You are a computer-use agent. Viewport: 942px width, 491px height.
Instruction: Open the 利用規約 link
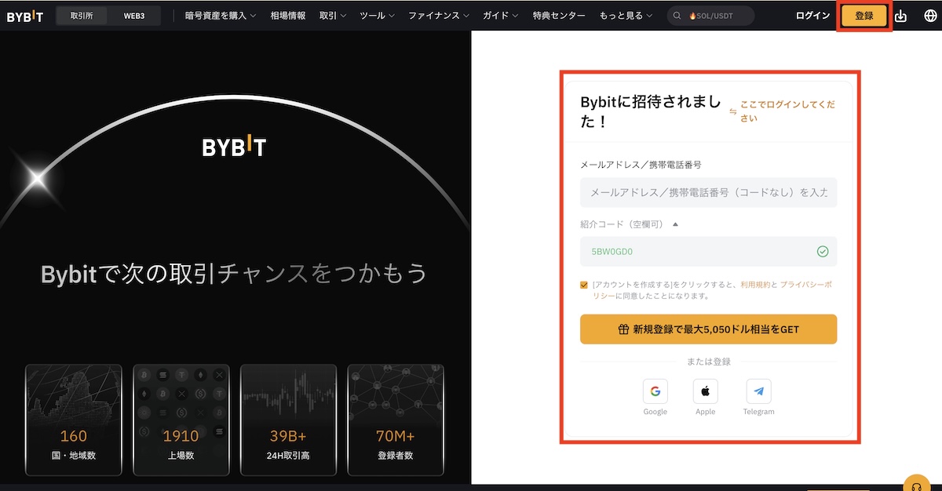(754, 285)
